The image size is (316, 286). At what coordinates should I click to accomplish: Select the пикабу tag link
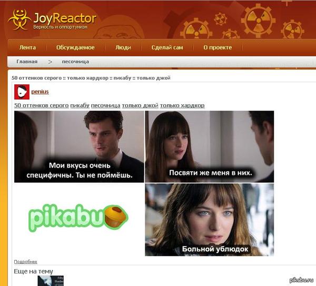(80, 105)
